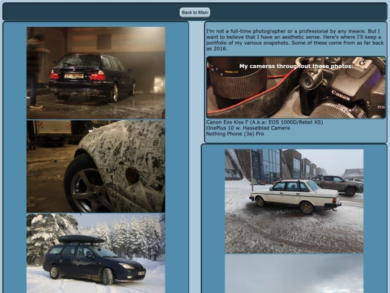Click the 'Nothing Phone (3a) Pro' line
Image resolution: width=390 pixels, height=293 pixels.
coord(235,134)
